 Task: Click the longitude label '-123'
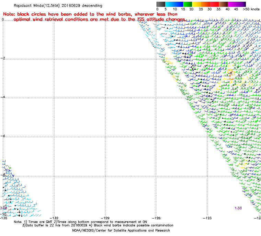[207, 218]
